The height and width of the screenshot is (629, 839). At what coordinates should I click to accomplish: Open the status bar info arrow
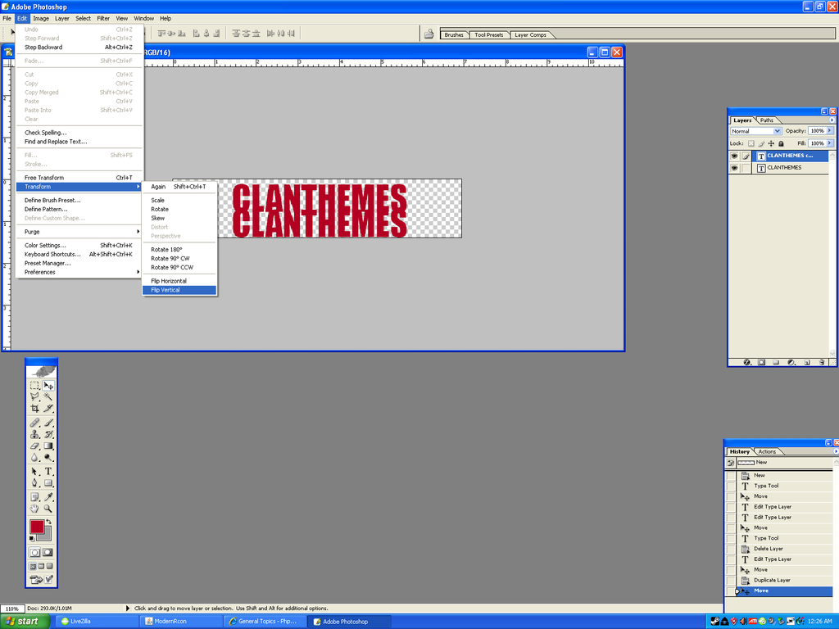pyautogui.click(x=127, y=609)
